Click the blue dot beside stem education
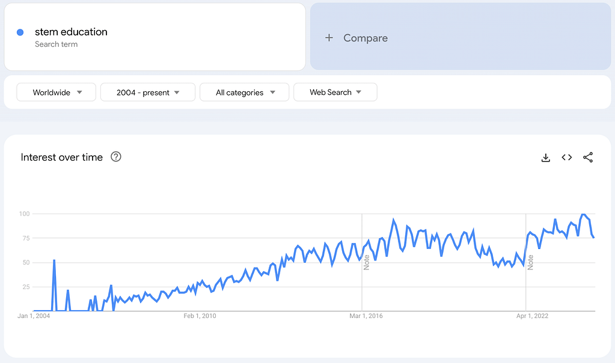The height and width of the screenshot is (363, 615). pos(19,32)
